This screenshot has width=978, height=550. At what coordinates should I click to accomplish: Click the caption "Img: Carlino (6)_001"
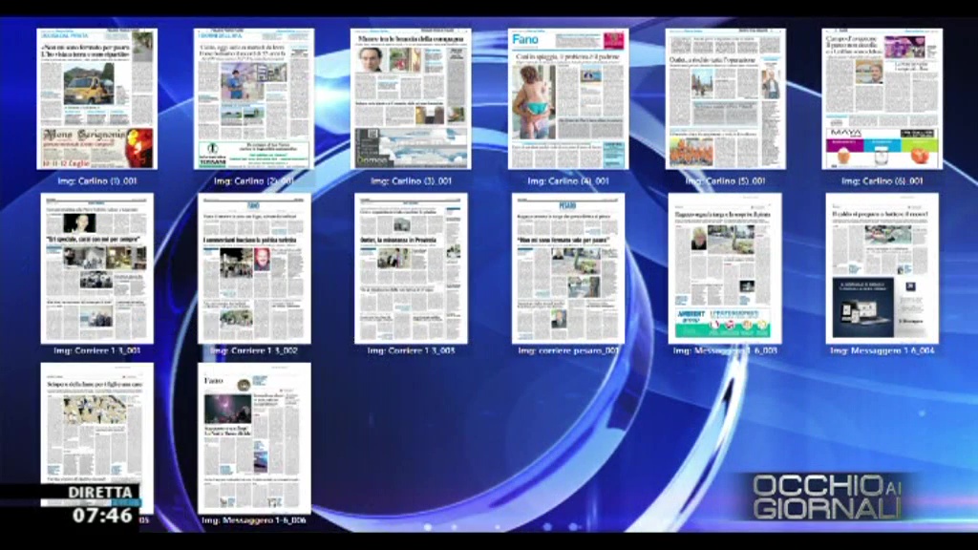click(882, 180)
